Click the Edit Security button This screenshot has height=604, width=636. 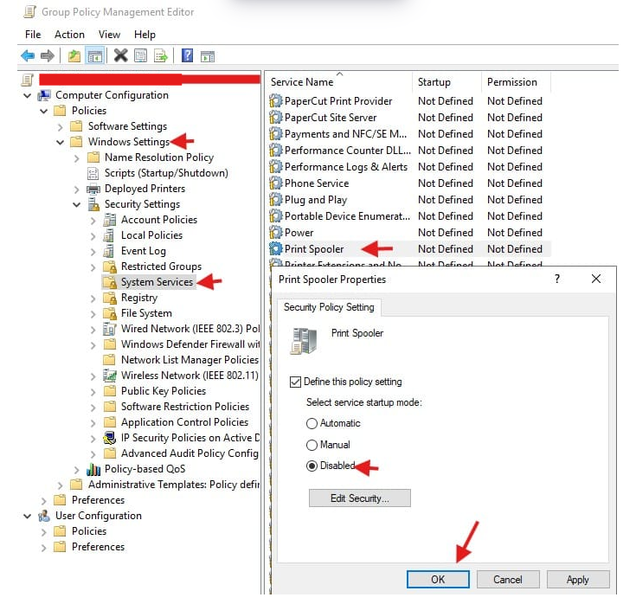coord(359,498)
